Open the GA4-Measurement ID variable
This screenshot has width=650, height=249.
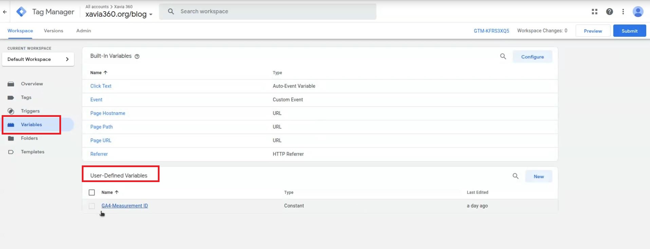125,206
